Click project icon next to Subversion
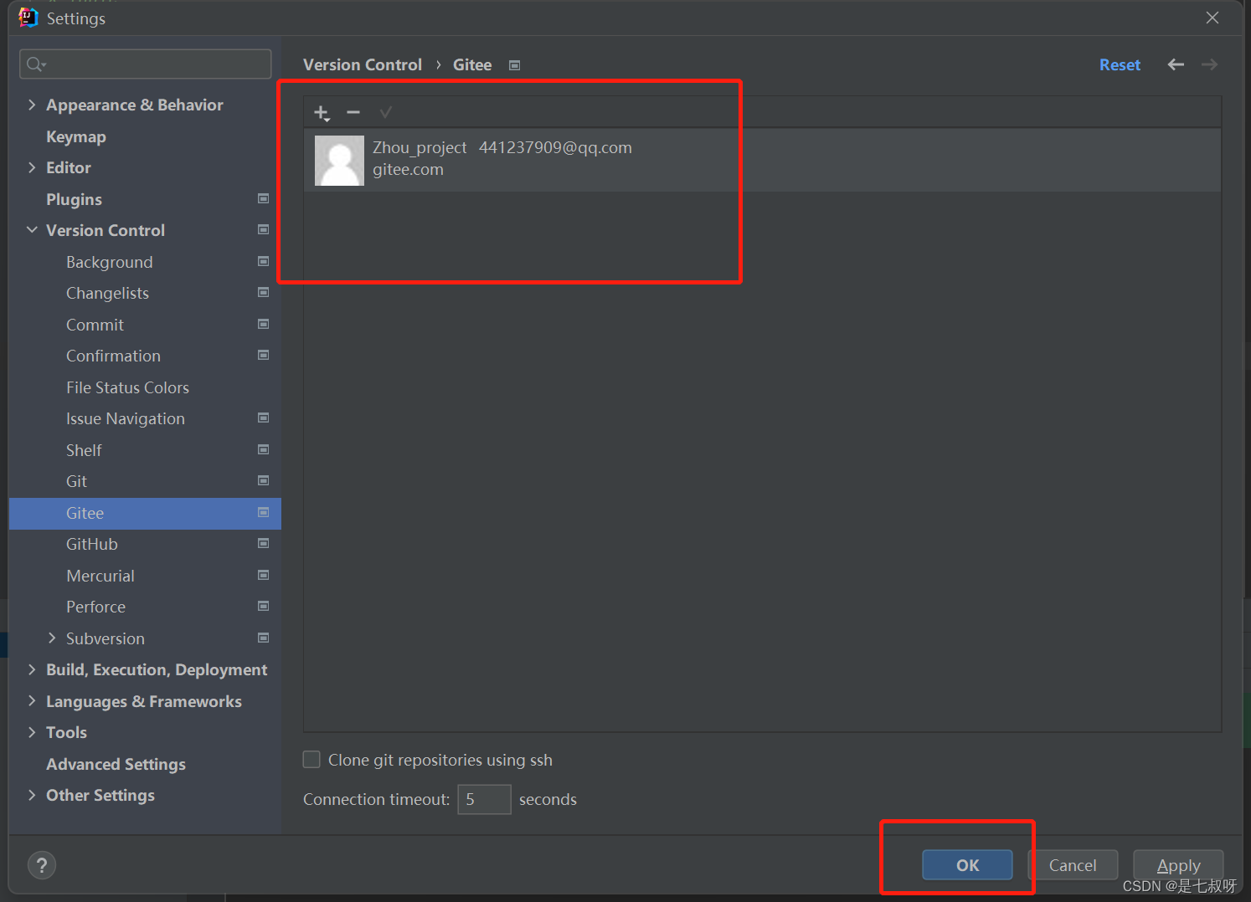 click(264, 638)
